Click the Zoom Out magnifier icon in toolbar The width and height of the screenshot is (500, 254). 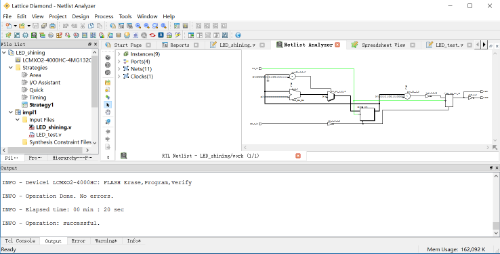[147, 26]
